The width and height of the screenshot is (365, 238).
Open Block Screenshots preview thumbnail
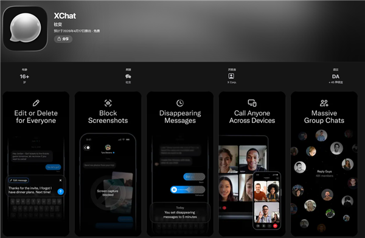(x=108, y=164)
